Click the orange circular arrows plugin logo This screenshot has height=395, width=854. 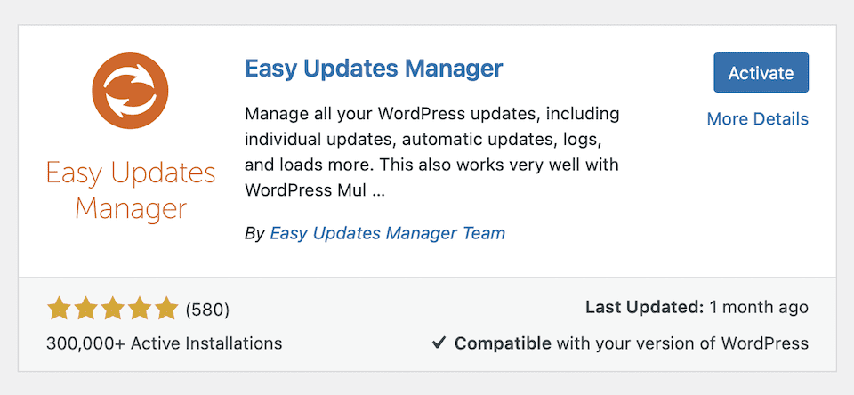tap(131, 92)
